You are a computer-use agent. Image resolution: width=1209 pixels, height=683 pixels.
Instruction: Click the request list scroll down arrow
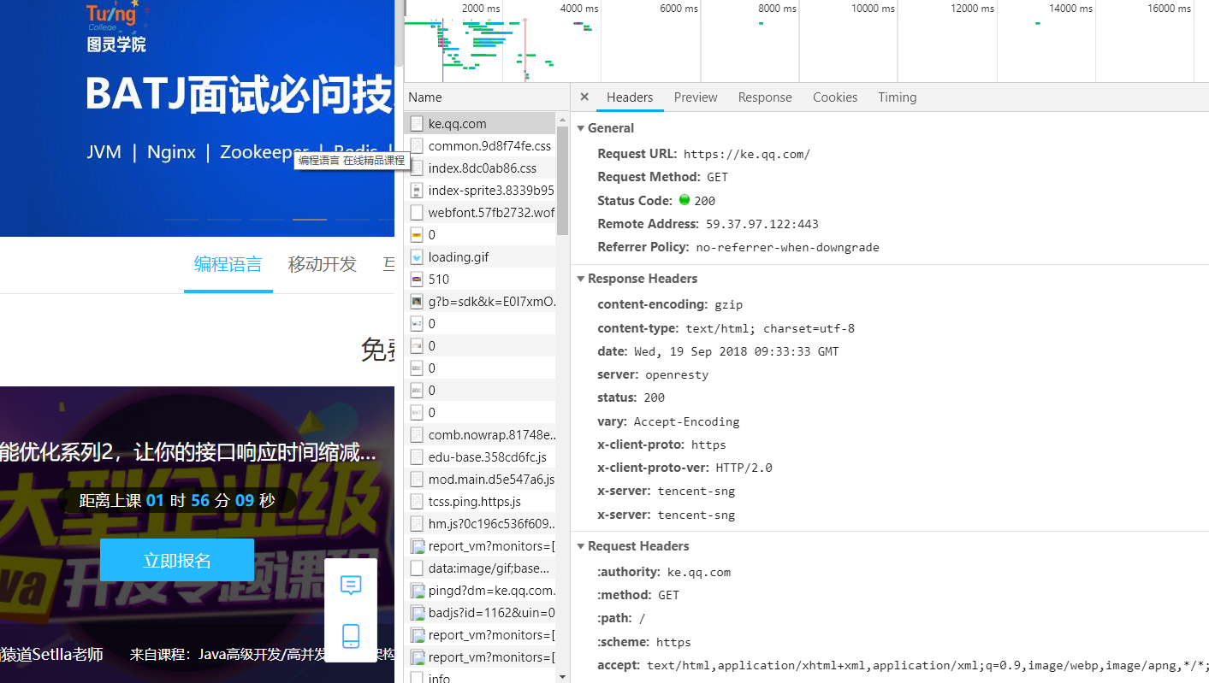coord(562,676)
